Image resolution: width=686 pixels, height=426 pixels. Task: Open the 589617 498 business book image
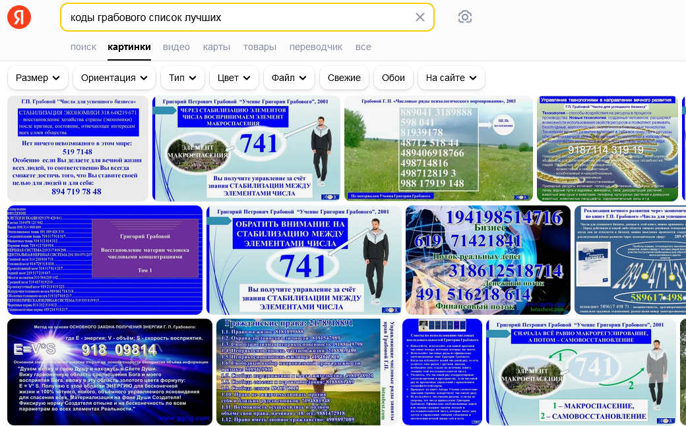tap(631, 260)
